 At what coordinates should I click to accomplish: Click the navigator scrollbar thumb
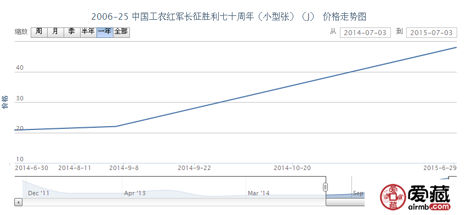[345, 202]
